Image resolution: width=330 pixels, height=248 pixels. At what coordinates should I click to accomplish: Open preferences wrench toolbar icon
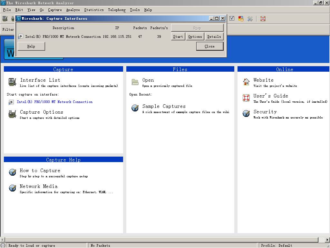point(250,19)
